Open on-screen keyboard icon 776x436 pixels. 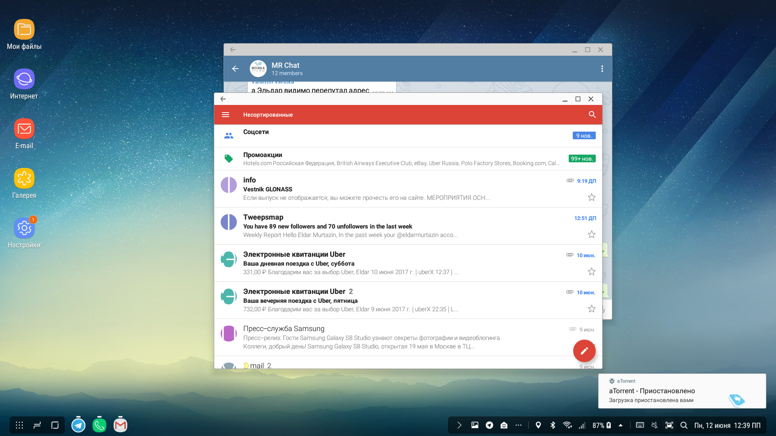pyautogui.click(x=640, y=425)
